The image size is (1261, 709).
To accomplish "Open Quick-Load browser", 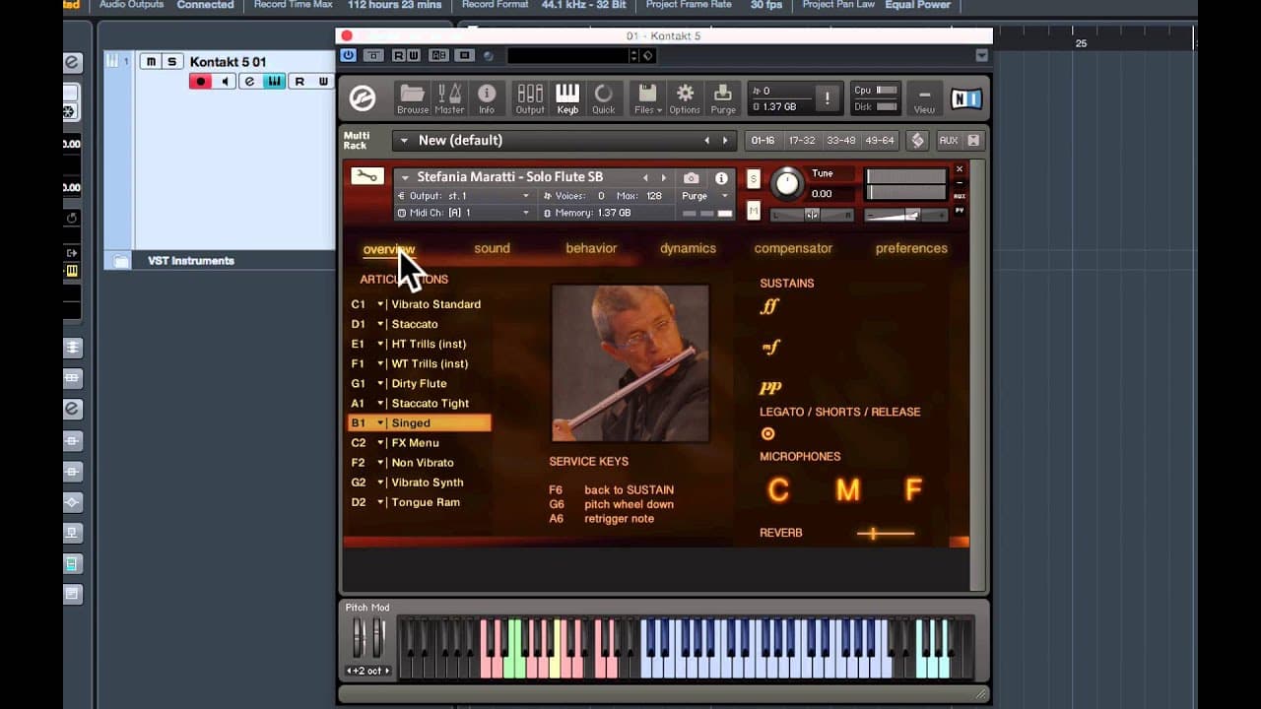I will 603,98.
